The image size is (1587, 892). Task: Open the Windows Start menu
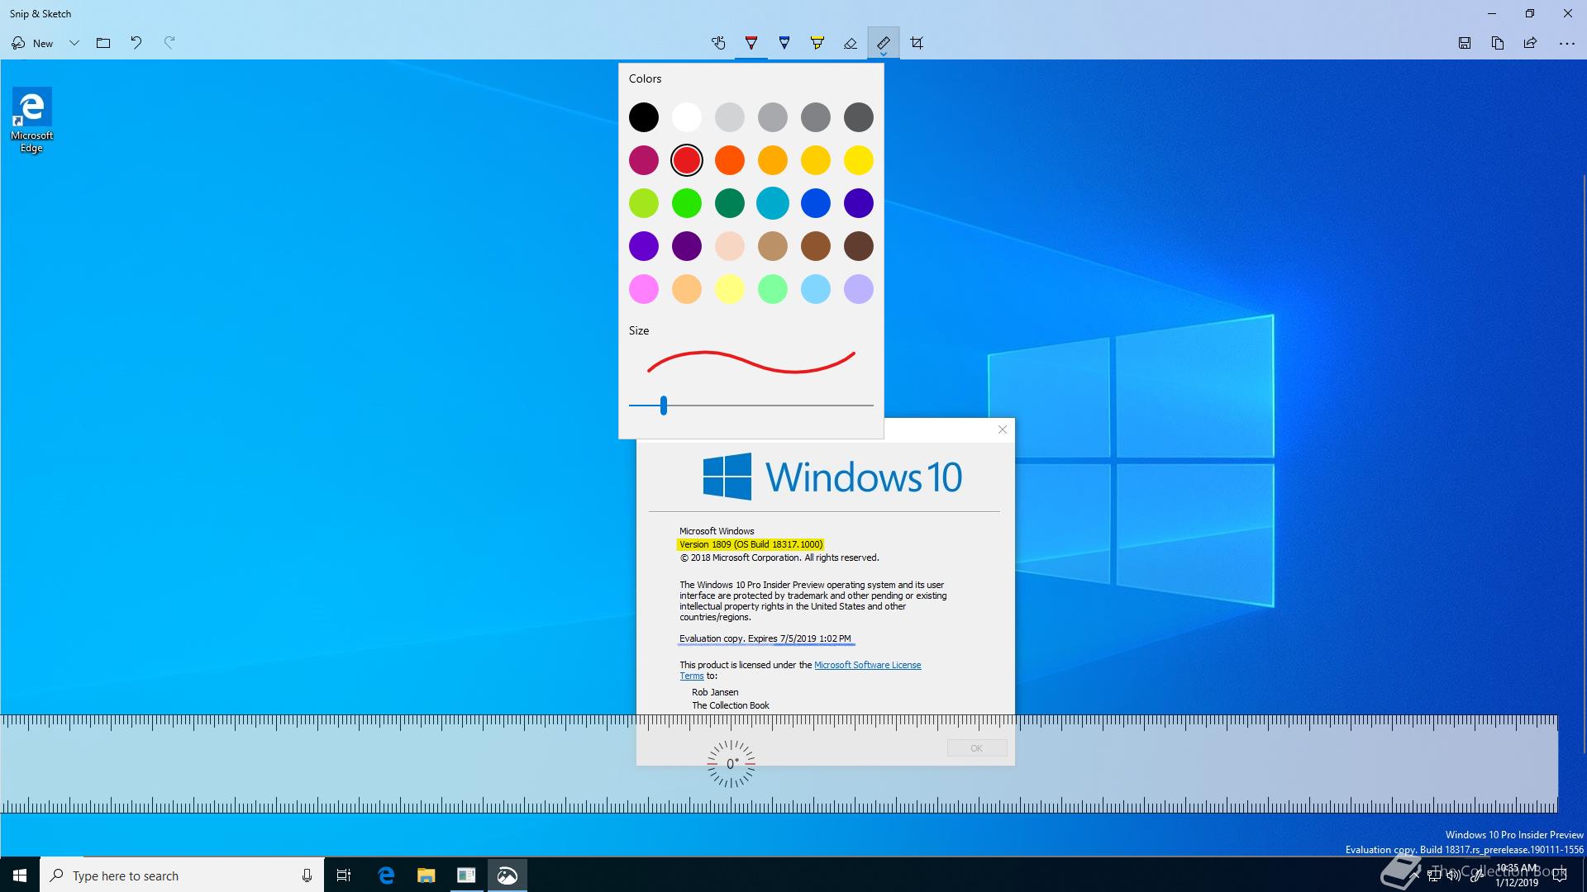point(20,875)
